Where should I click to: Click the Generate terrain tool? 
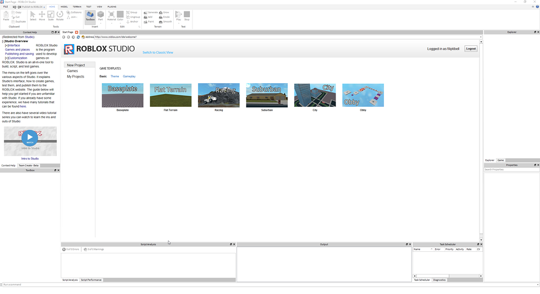point(150,12)
